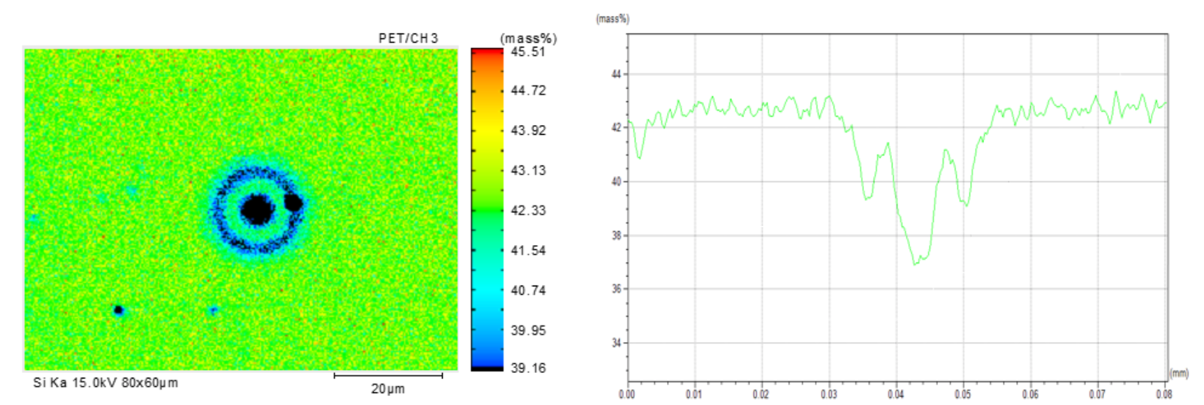The image size is (1204, 405).
Task: Click the 45.51 maximum value on color legend
Action: (528, 52)
